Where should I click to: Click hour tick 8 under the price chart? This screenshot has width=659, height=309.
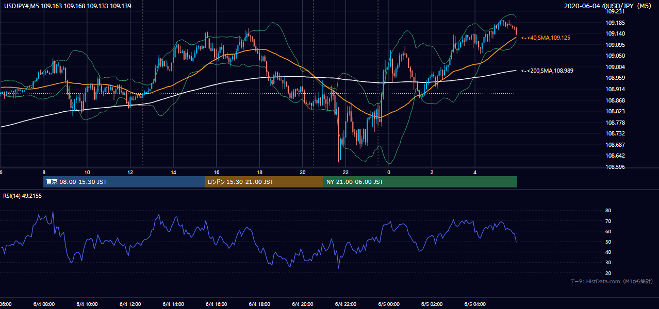[44, 173]
